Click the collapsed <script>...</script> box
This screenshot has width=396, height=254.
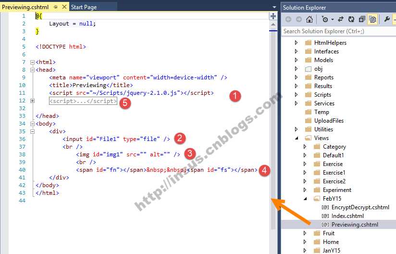tap(83, 101)
